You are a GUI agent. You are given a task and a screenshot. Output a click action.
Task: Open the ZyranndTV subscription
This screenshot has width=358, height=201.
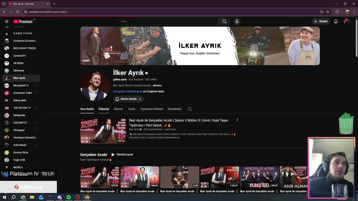tap(21, 56)
